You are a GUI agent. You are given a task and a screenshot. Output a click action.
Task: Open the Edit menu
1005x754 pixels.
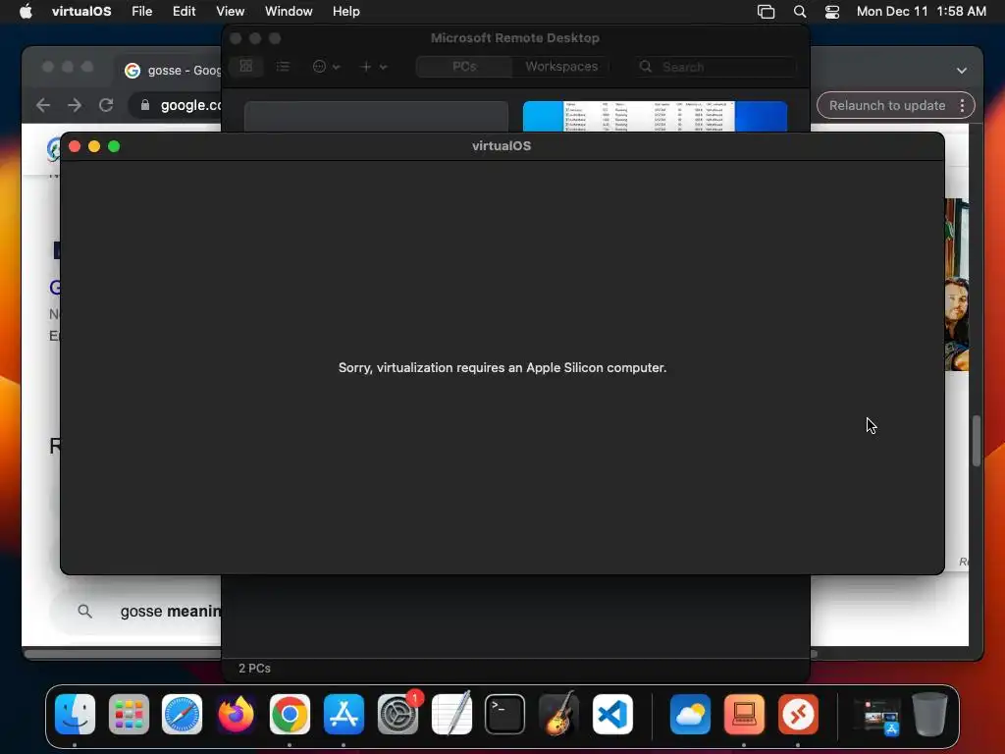click(184, 11)
